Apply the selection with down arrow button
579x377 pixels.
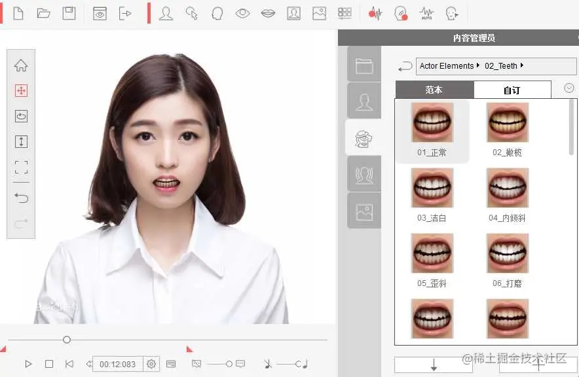click(434, 365)
